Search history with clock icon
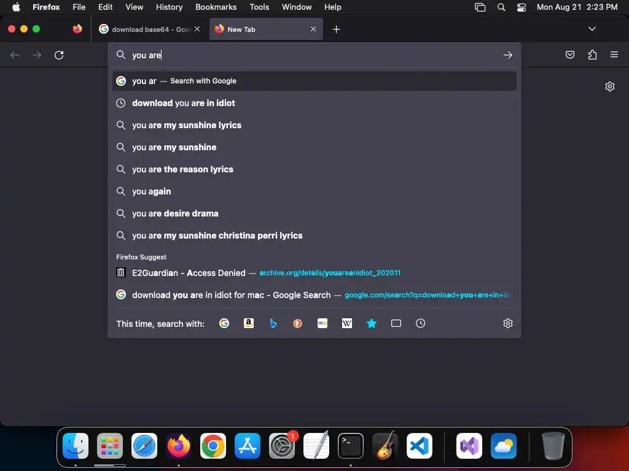This screenshot has height=471, width=629. coord(420,323)
